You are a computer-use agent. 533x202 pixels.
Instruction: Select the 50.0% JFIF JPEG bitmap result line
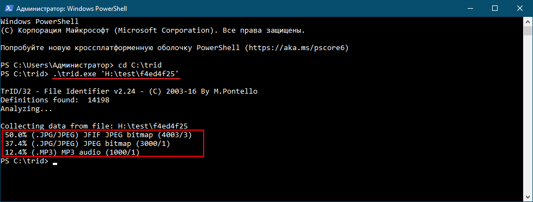pos(99,136)
